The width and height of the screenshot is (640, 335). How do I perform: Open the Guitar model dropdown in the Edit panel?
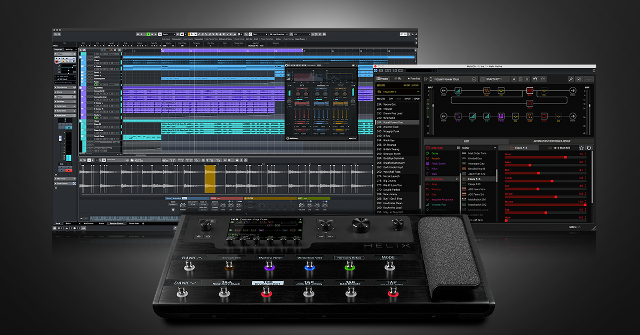(x=479, y=148)
